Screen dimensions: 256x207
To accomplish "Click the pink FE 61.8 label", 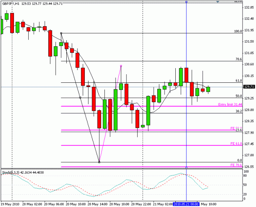I will pyautogui.click(x=236, y=143).
